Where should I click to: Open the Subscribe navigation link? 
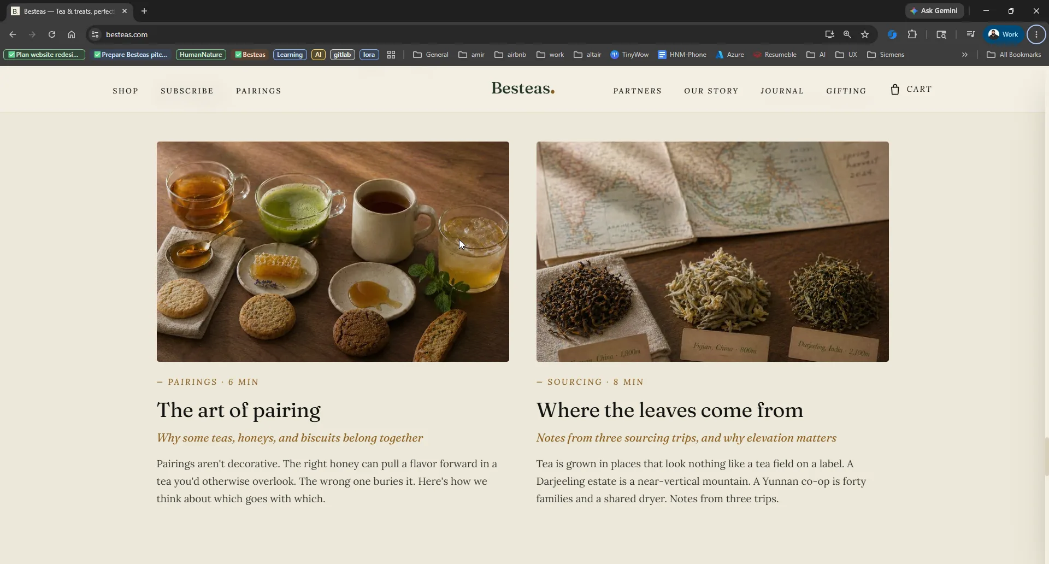pyautogui.click(x=187, y=91)
